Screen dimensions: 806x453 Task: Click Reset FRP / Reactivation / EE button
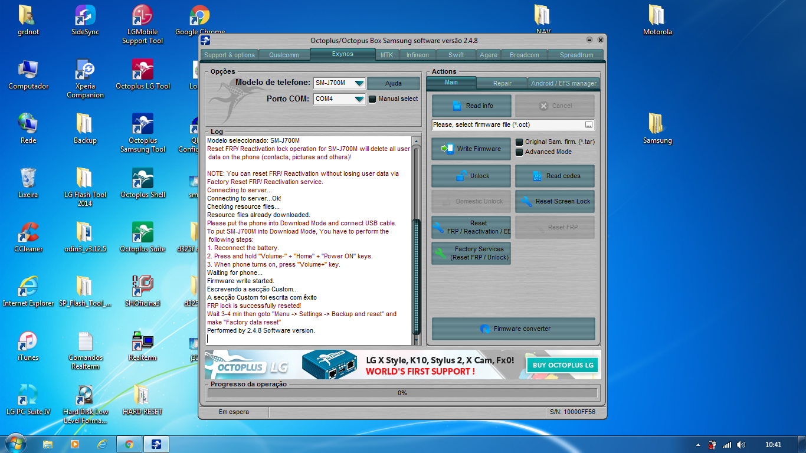pyautogui.click(x=471, y=228)
